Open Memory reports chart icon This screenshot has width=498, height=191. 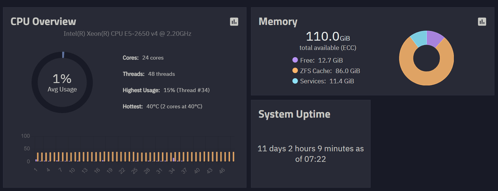click(482, 22)
